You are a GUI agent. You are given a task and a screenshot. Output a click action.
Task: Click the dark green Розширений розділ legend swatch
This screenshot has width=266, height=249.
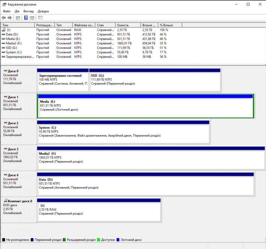coord(64,240)
